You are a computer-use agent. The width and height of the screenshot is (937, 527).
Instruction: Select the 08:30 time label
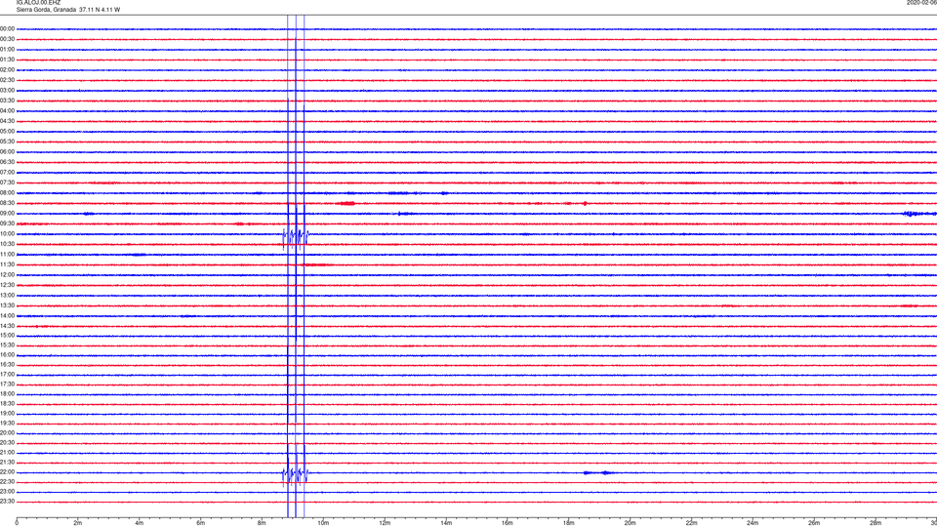pyautogui.click(x=7, y=203)
